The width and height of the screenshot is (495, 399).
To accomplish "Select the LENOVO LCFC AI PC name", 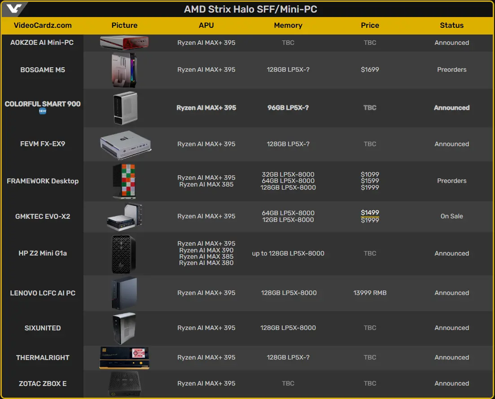I will point(43,293).
